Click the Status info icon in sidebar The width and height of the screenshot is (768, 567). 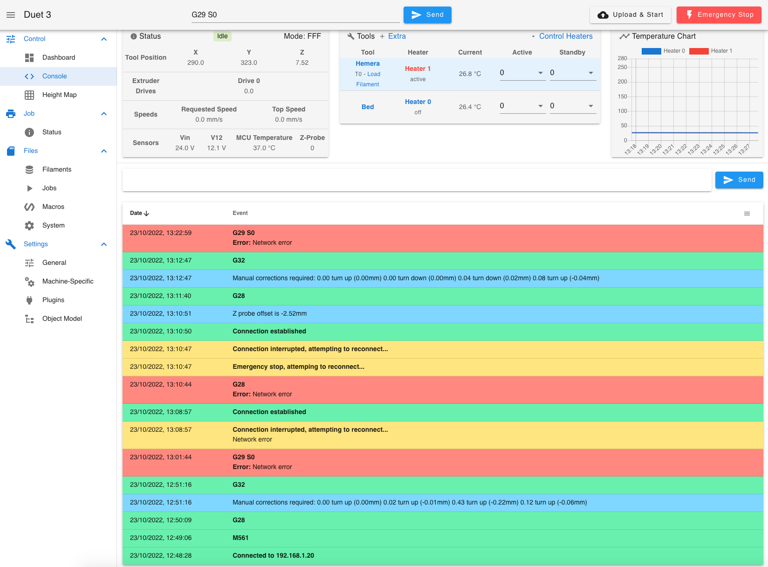(x=29, y=132)
